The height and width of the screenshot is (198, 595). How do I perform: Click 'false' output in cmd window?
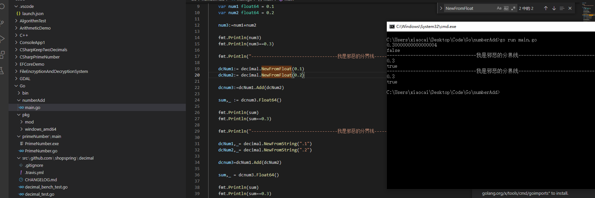[393, 50]
